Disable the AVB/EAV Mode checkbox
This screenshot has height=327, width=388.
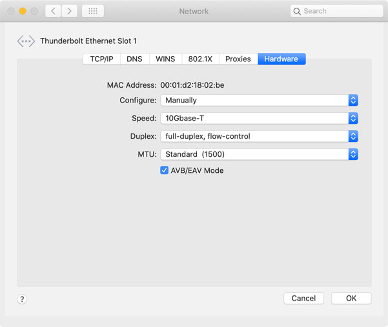pos(165,170)
